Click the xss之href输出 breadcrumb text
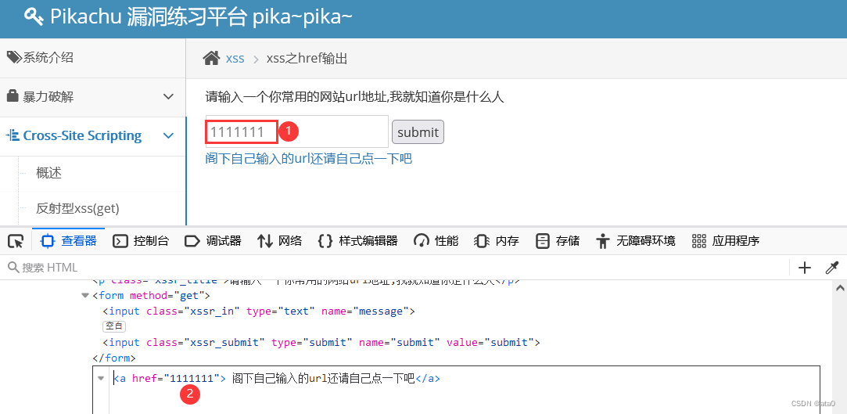Screen dimensions: 847x414 pos(307,59)
